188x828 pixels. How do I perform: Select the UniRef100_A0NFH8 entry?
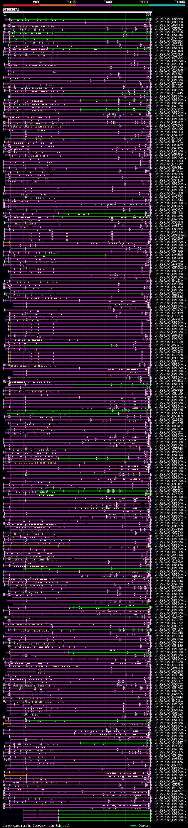[x=168, y=25]
